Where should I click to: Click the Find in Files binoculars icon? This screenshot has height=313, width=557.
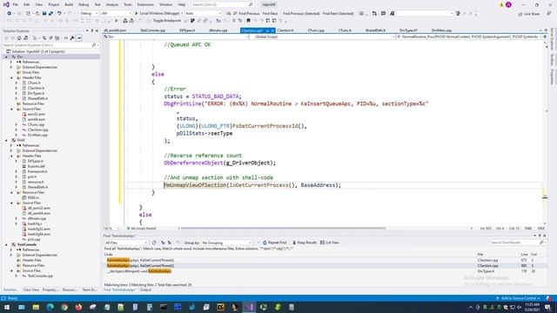tap(228, 14)
